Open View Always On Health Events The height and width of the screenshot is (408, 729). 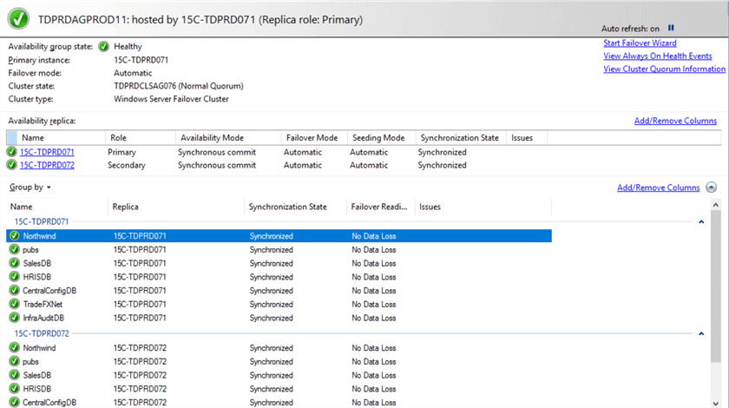click(x=657, y=56)
